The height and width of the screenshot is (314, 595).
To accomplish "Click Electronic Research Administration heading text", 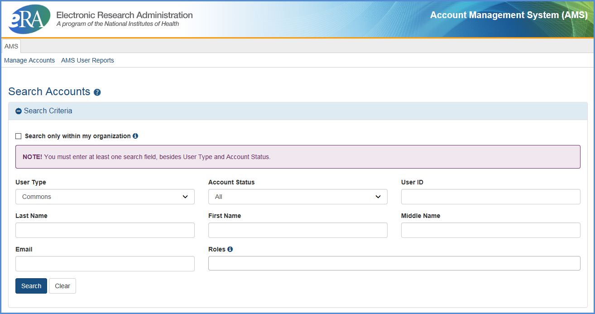I will pos(125,15).
